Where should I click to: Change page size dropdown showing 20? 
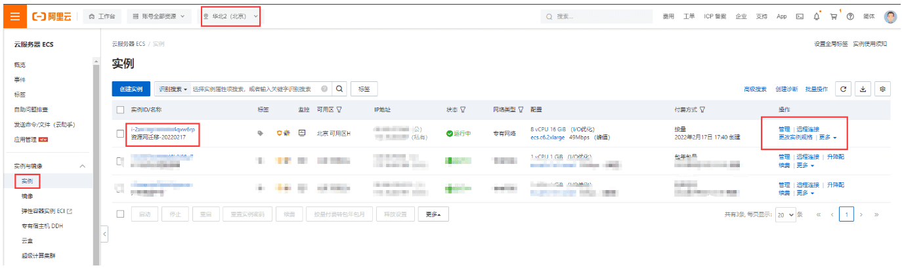point(786,214)
